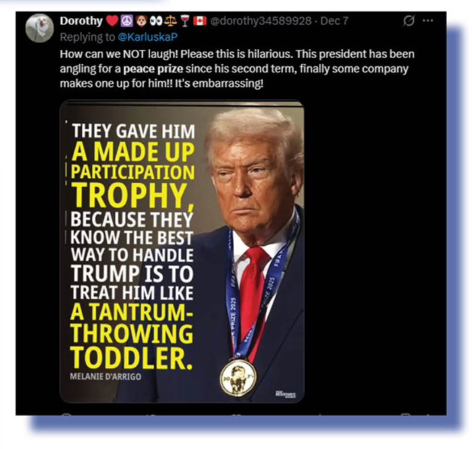The image size is (472, 449).
Task: Click the Grok explain-post icon
Action: point(408,20)
